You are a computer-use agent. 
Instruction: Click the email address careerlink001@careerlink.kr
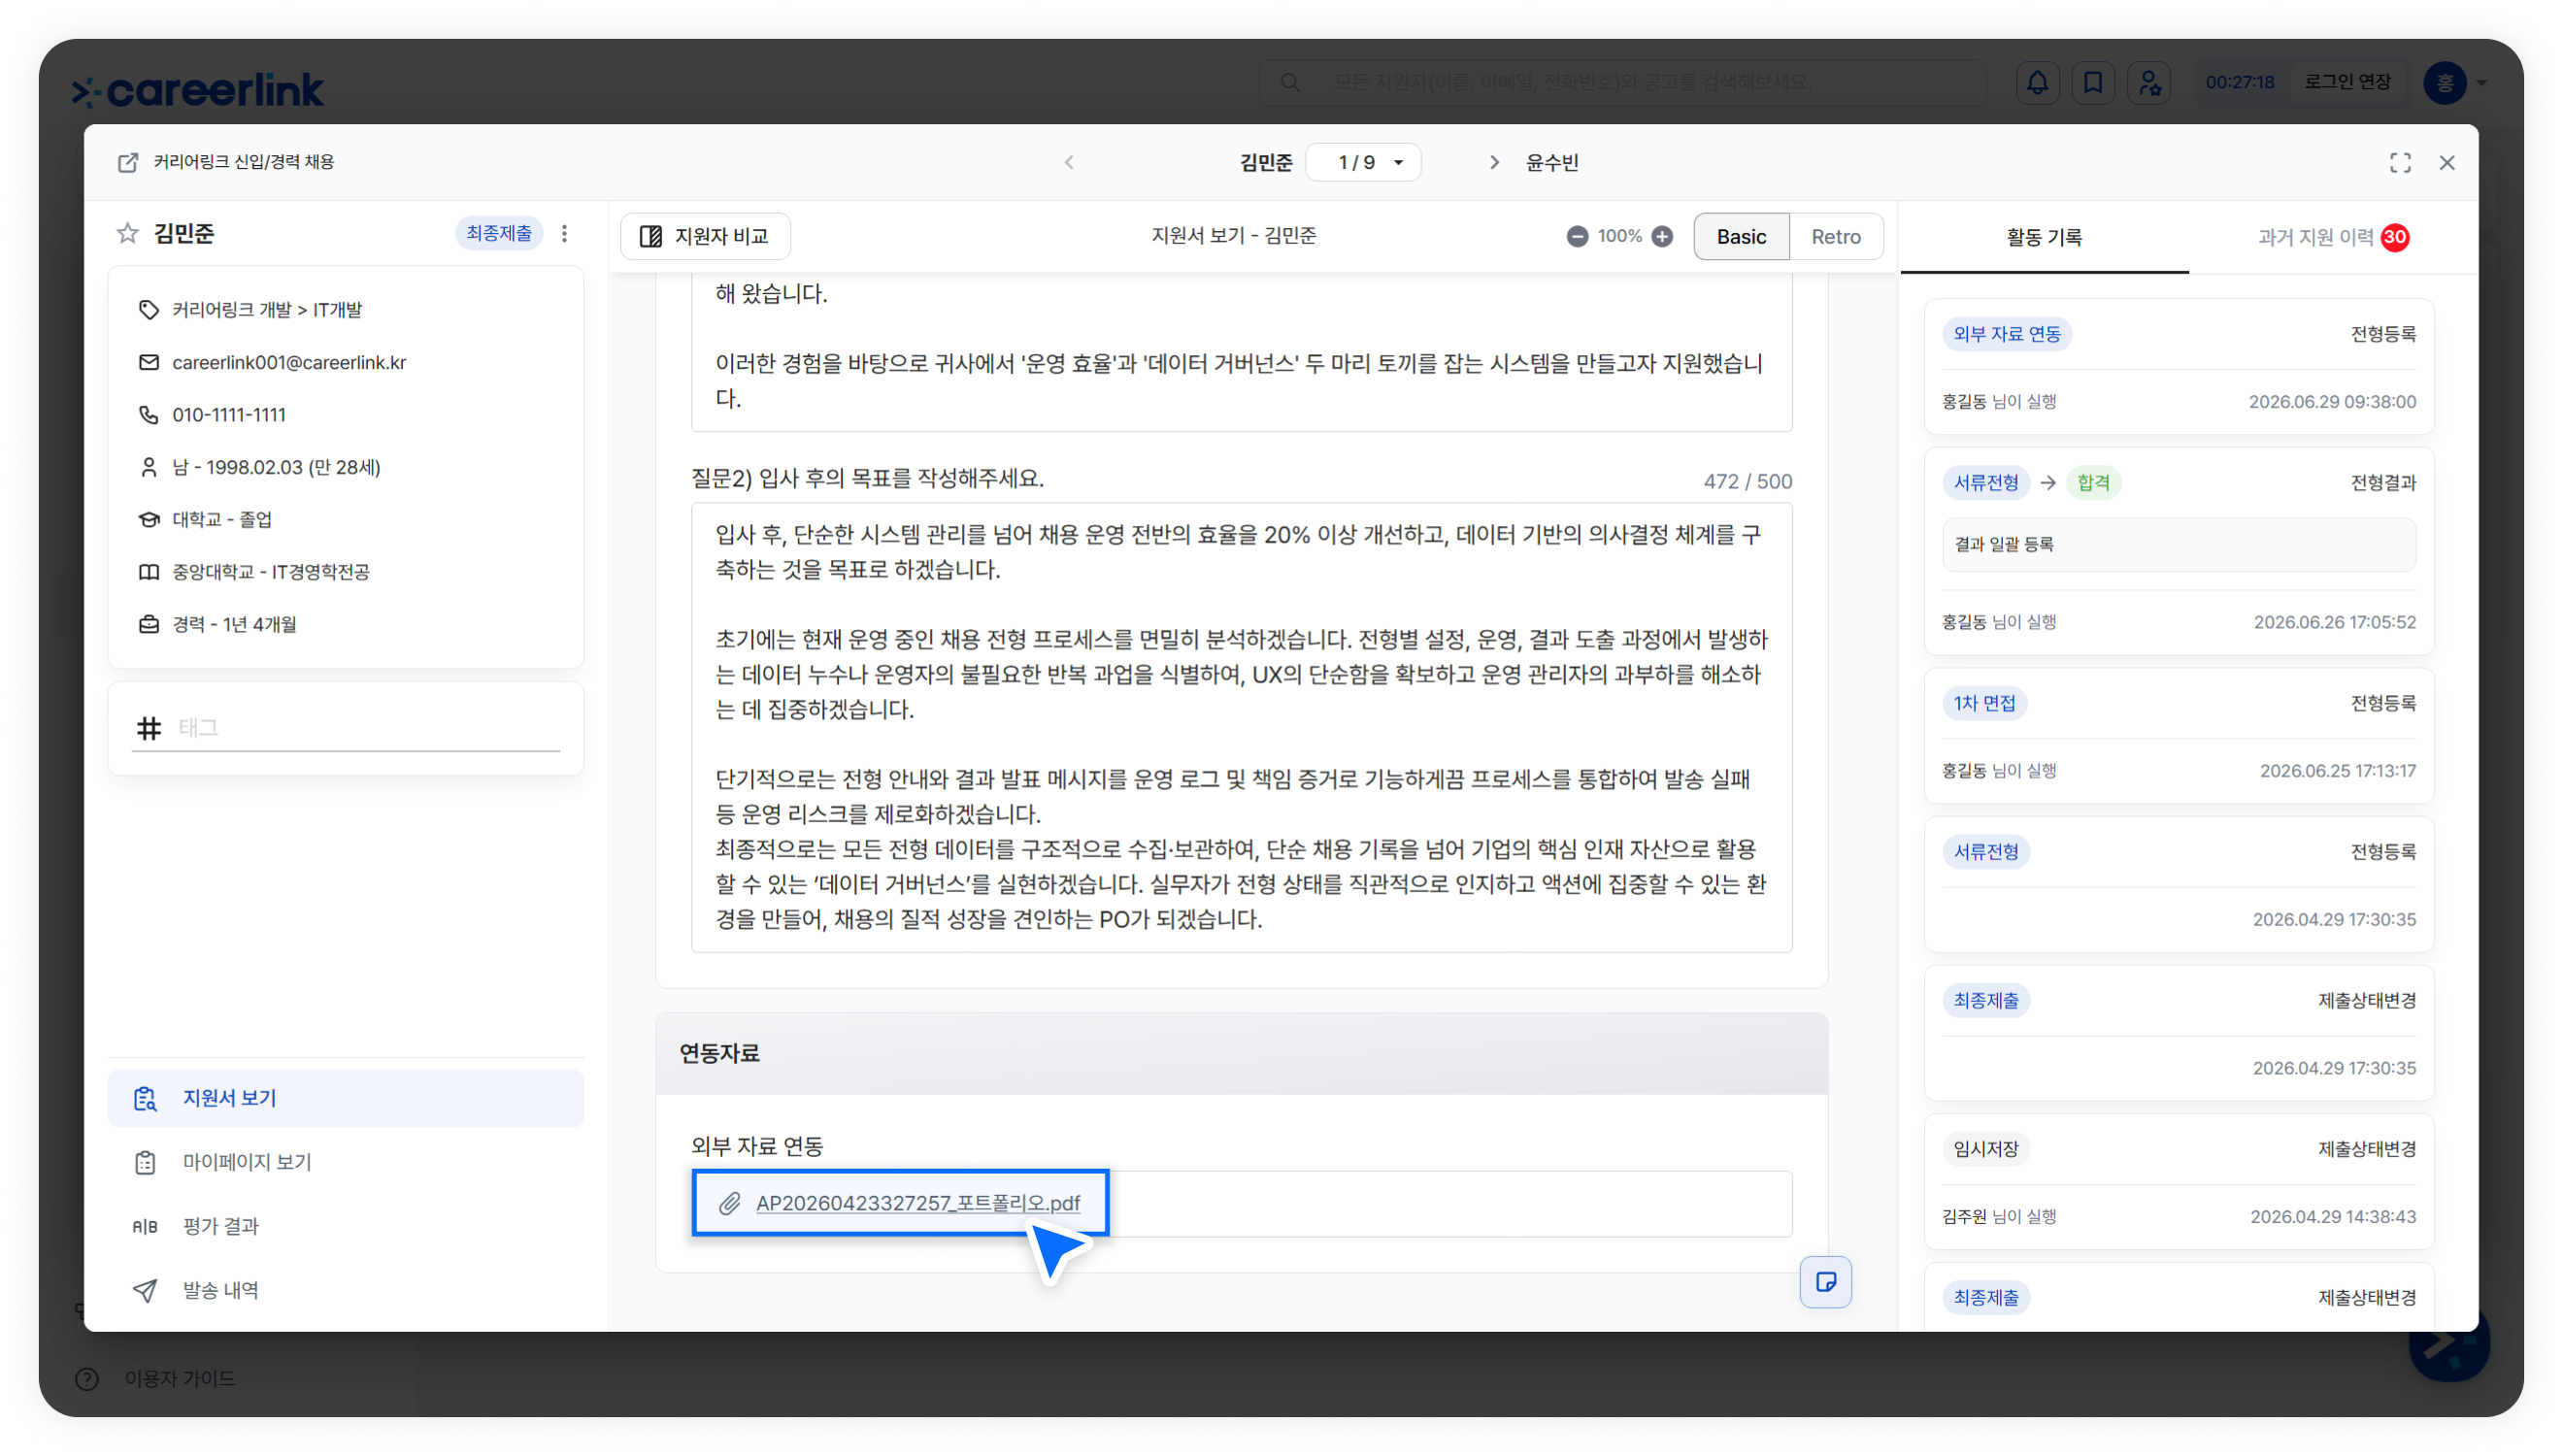[x=289, y=362]
